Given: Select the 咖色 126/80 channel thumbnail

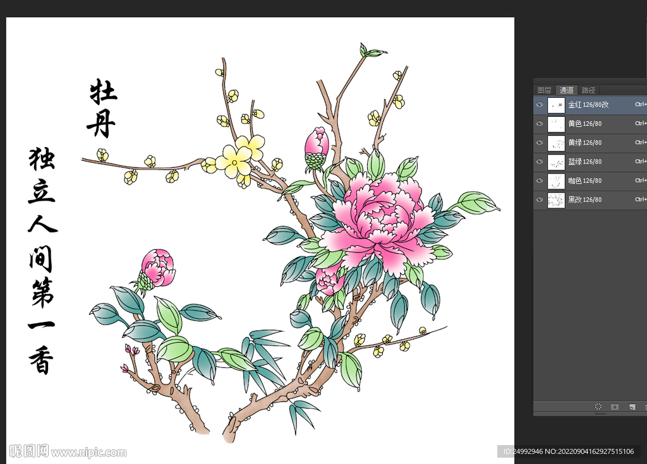Looking at the screenshot, I should coord(556,181).
